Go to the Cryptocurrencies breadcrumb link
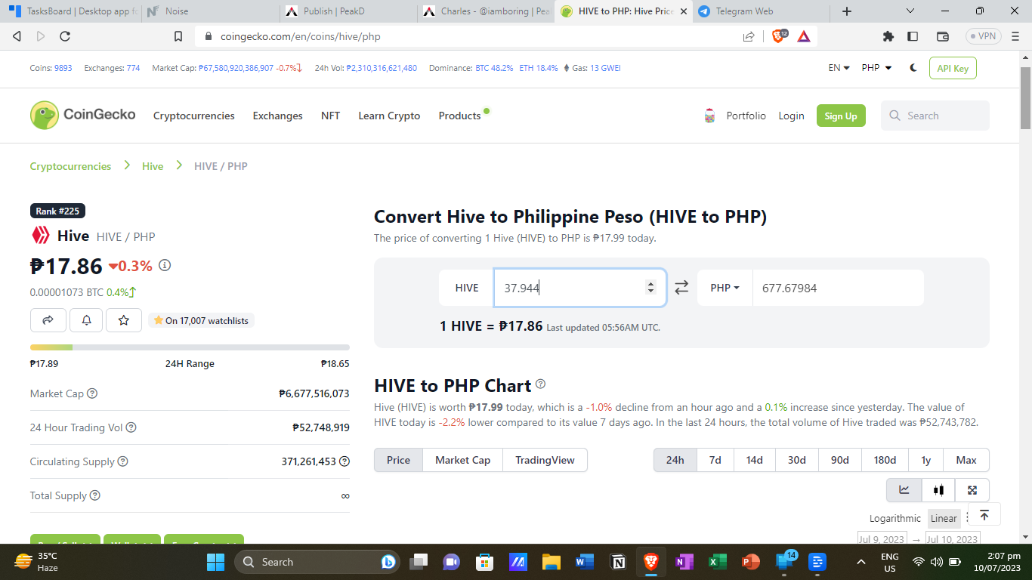The width and height of the screenshot is (1032, 580). click(70, 166)
